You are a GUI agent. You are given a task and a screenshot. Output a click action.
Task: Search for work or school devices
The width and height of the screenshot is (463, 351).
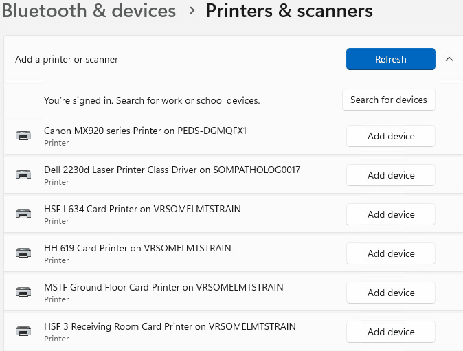[388, 100]
